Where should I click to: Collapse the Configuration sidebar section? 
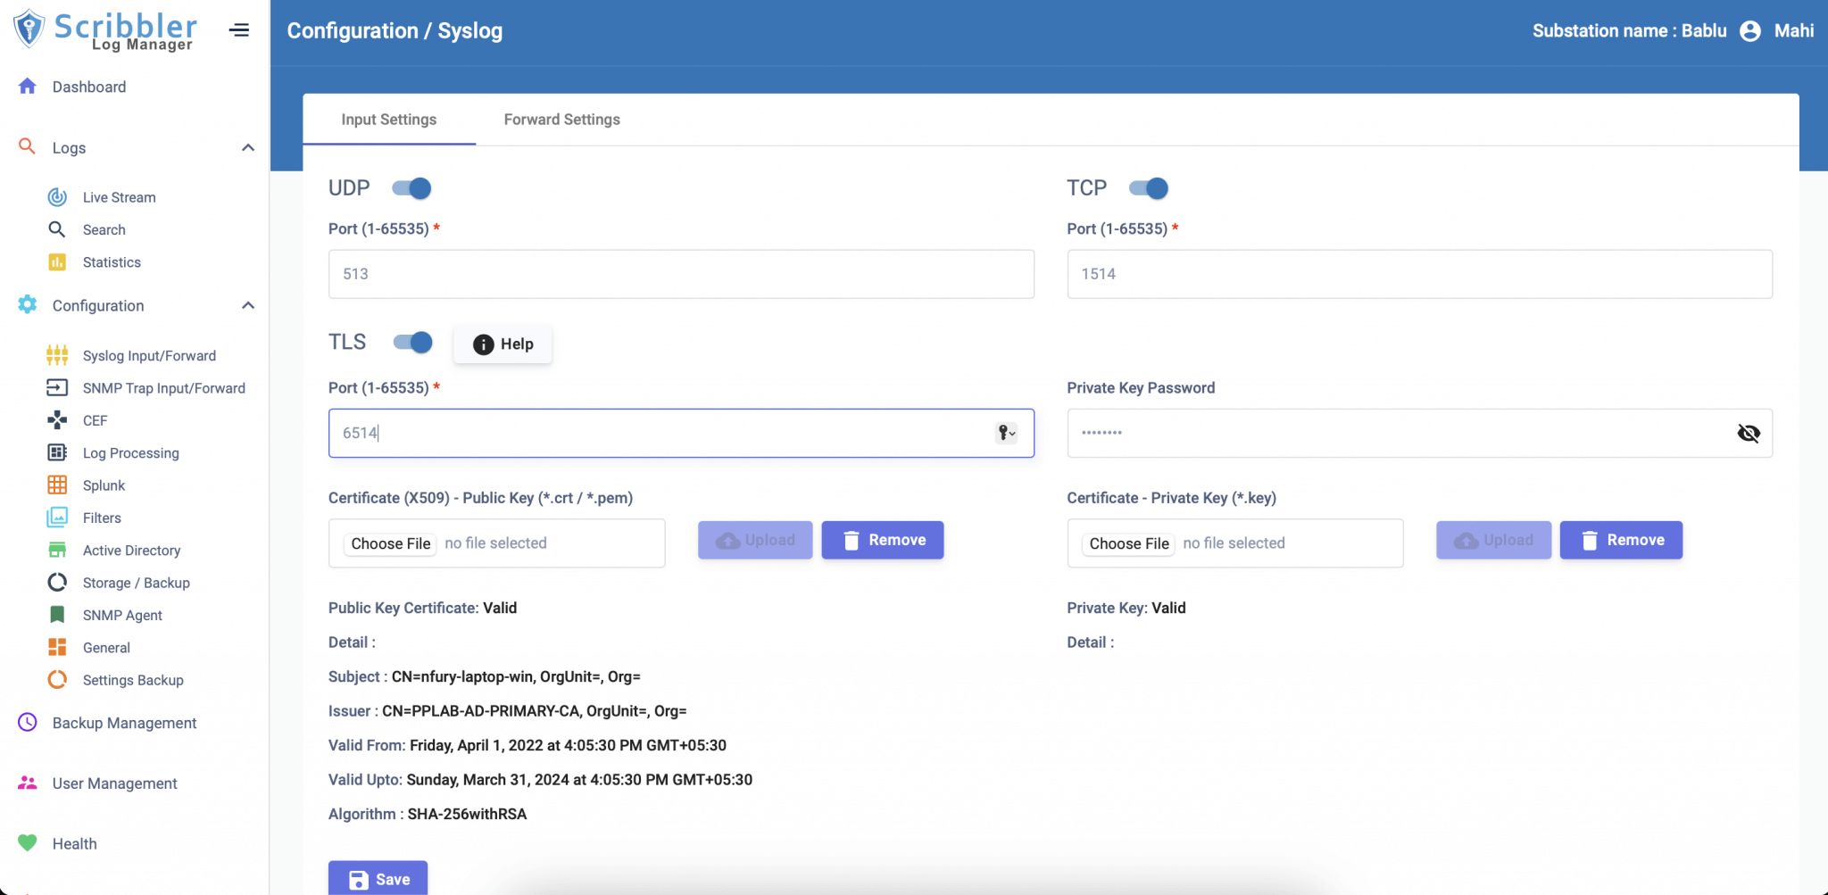247,305
